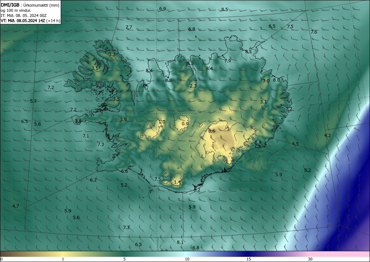
Task: Click the 1.0 value on the glacier
Action: point(162,122)
